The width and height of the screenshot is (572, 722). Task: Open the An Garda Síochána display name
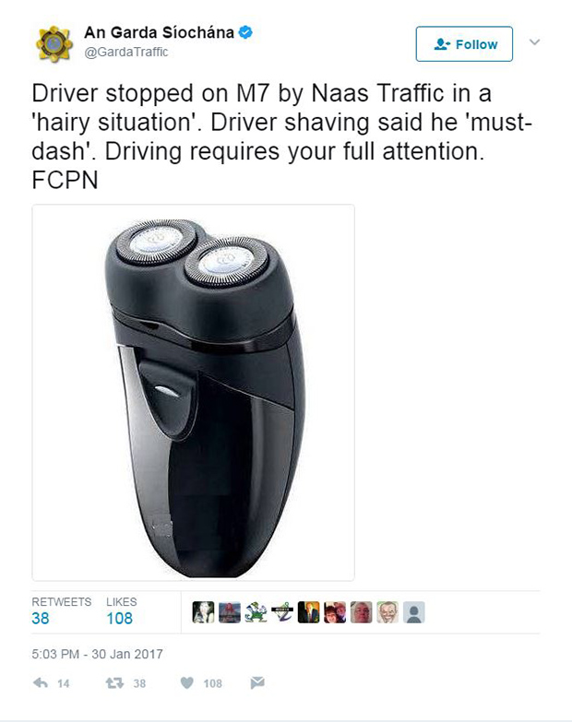160,32
